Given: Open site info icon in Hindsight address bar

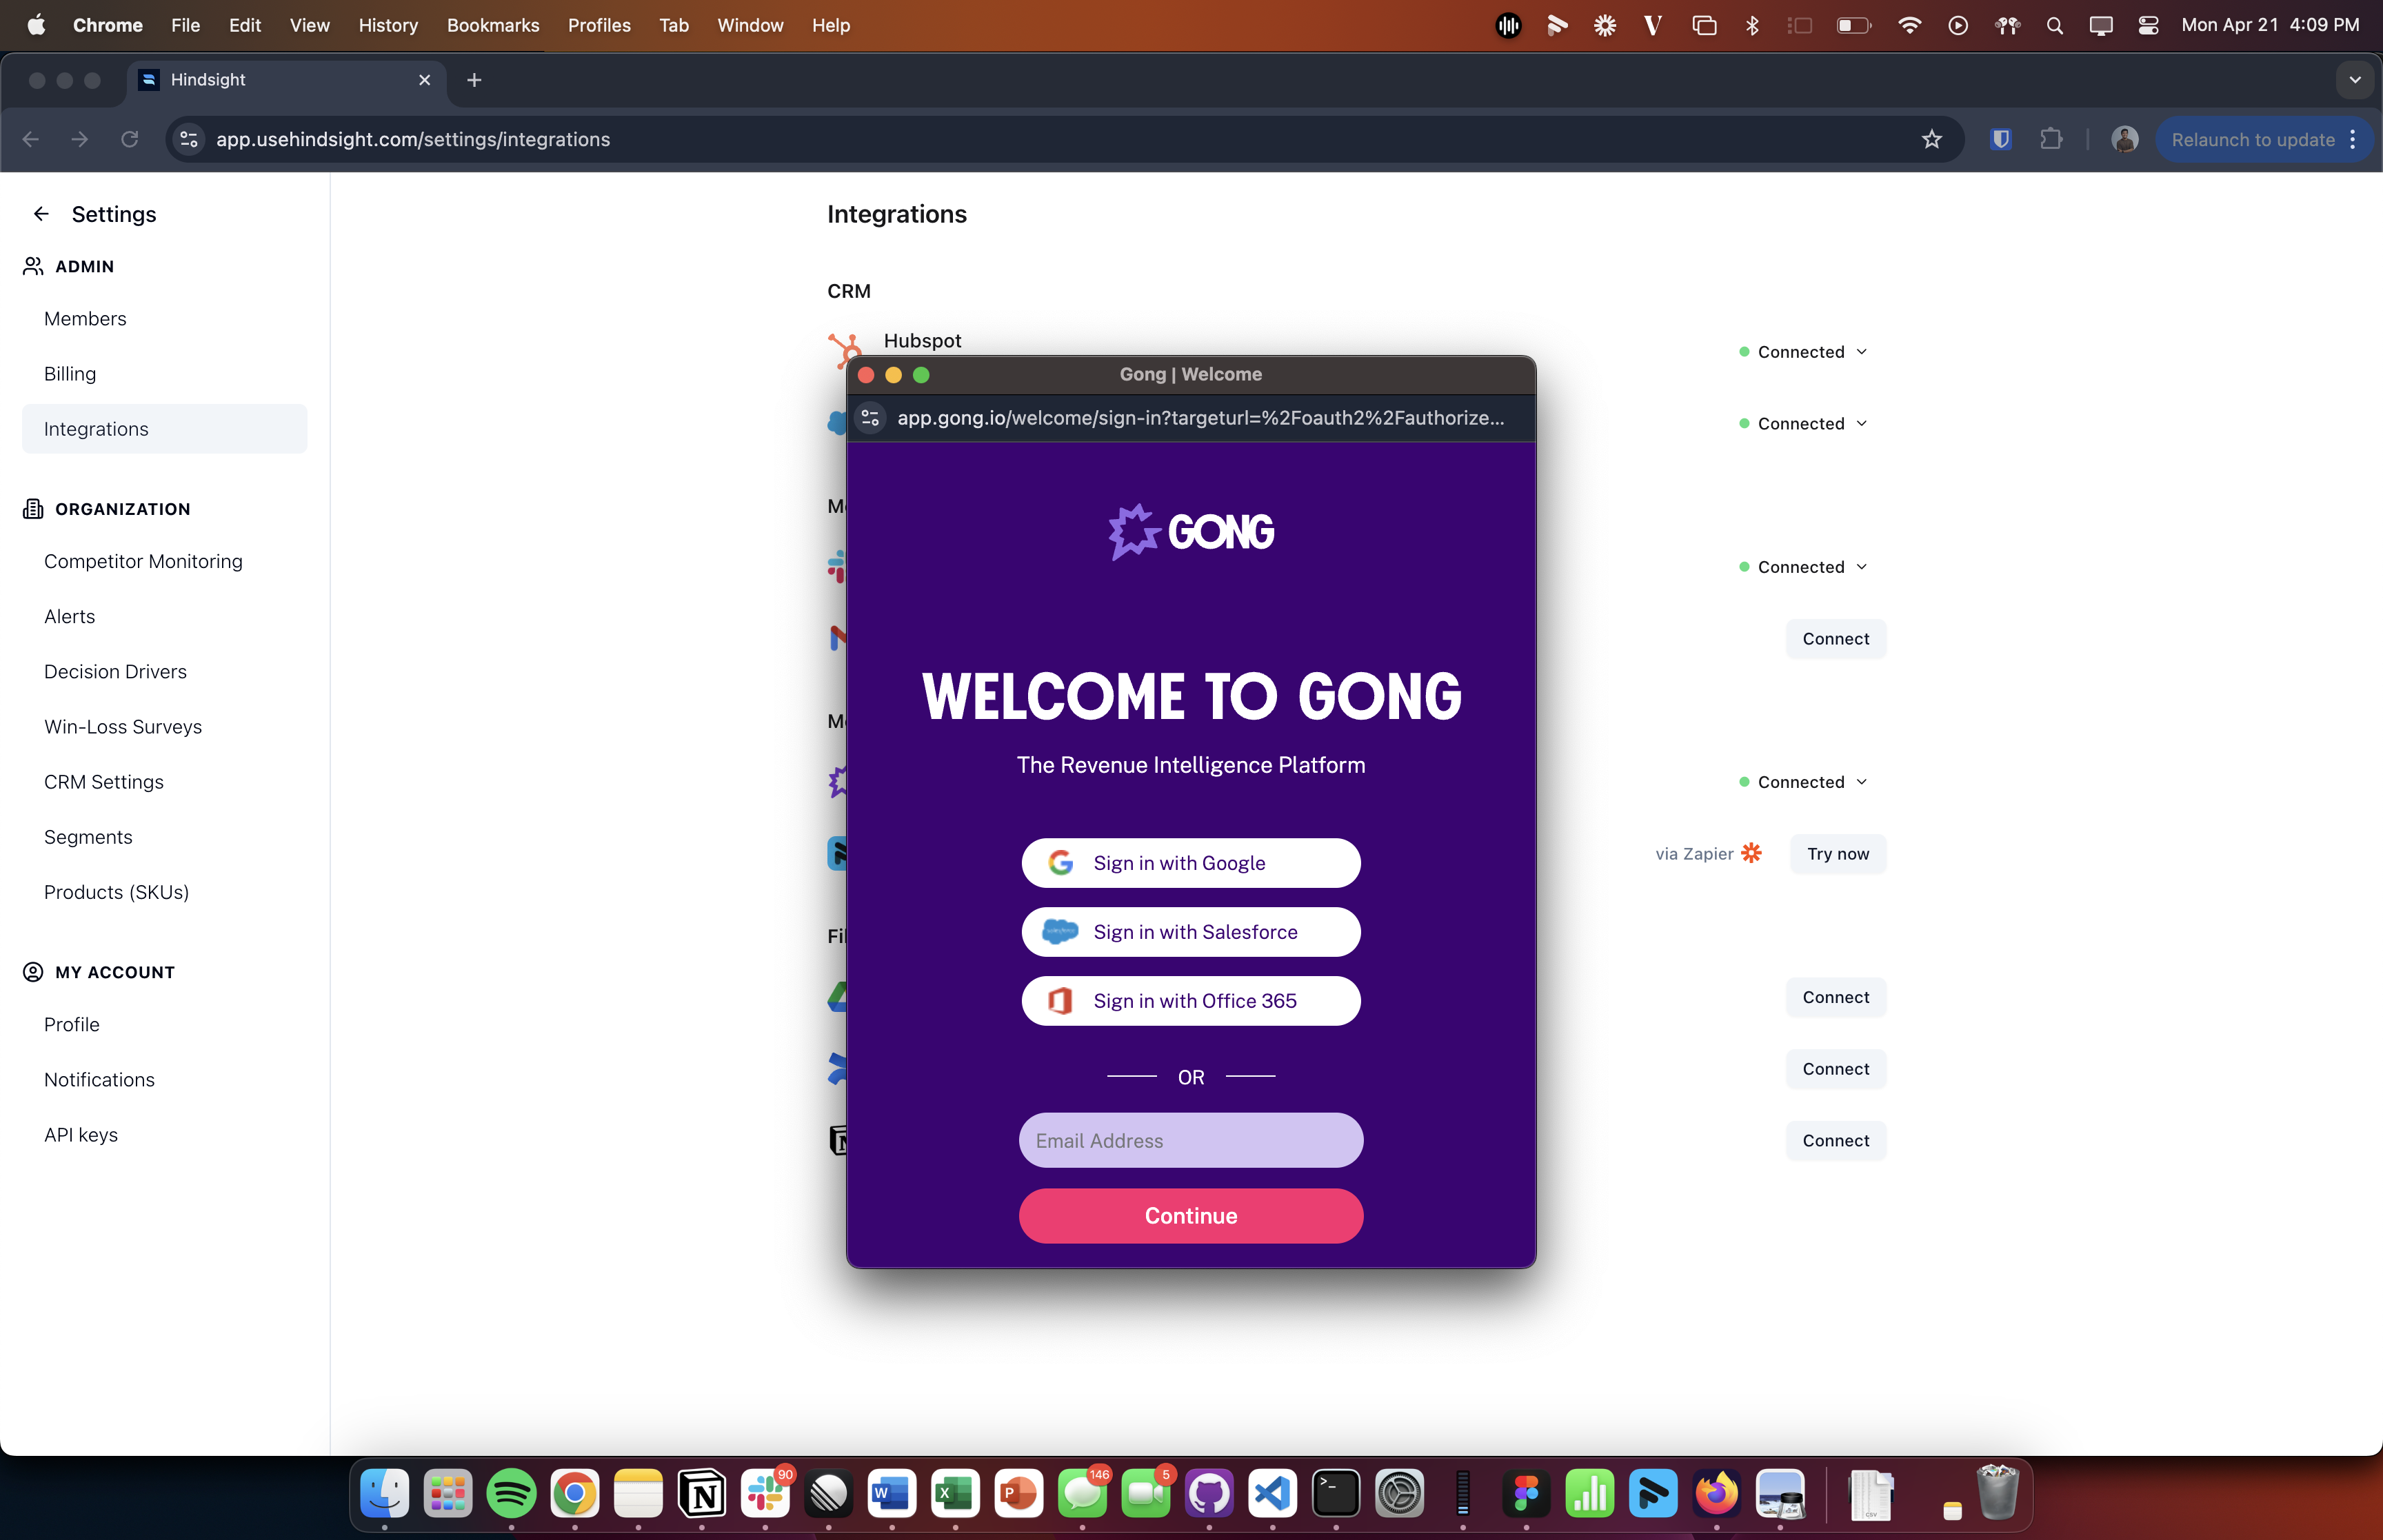Looking at the screenshot, I should pyautogui.click(x=189, y=139).
